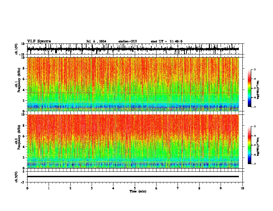Image resolution: width=273 pixels, height=211 pixels.
Task: Click inside the ch.1 frequency spectrogram
Action: [x=133, y=84]
